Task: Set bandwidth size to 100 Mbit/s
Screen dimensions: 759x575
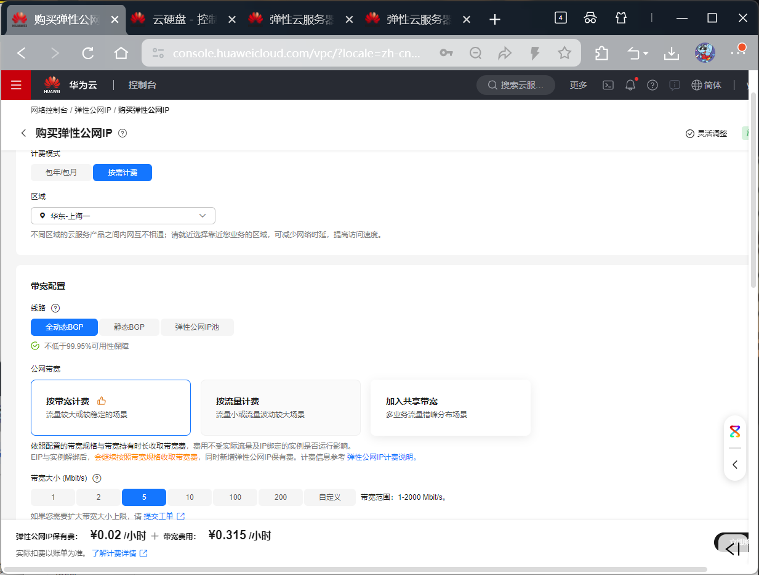Action: point(235,497)
